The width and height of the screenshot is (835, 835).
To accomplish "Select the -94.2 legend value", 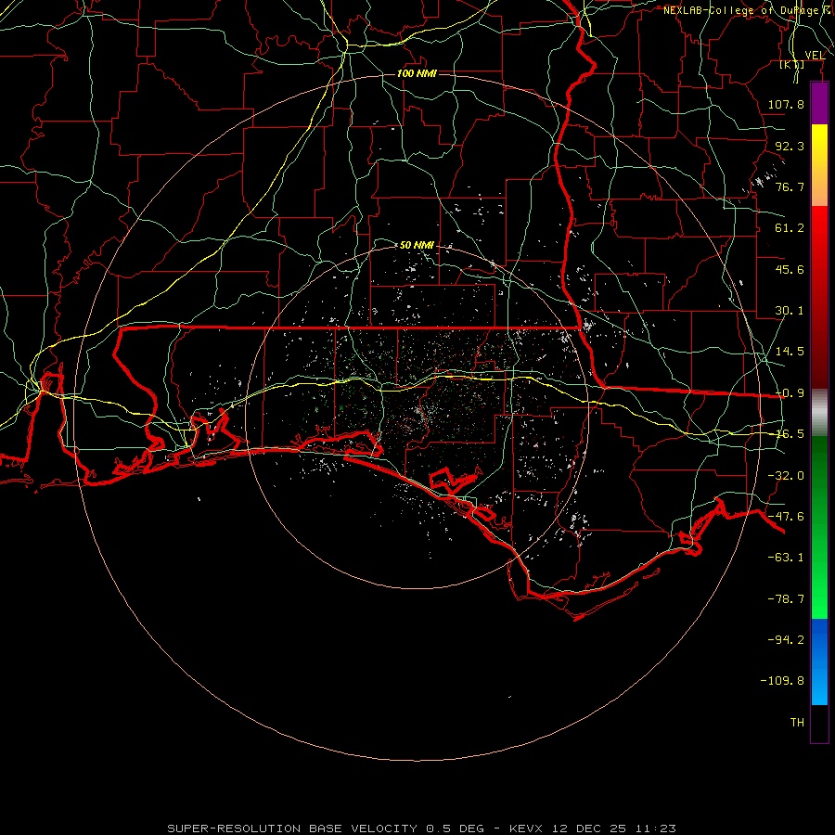I will [786, 640].
